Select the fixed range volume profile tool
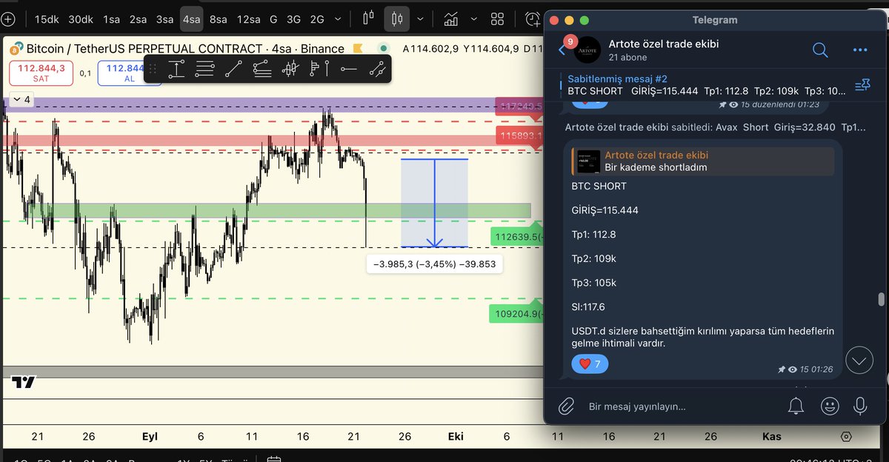889x462 pixels. pos(320,70)
